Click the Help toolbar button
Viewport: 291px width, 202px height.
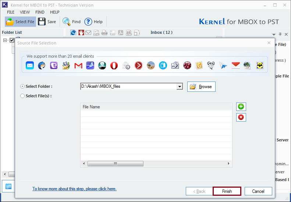coord(93,22)
